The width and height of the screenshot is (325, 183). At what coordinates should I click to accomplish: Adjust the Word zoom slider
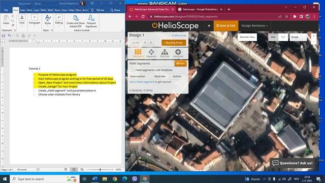tap(101, 169)
